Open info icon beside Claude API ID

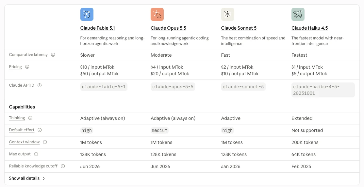pos(40,85)
